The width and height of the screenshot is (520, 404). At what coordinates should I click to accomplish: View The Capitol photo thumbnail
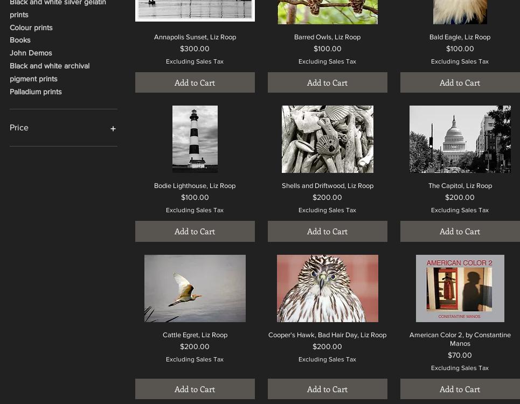[x=460, y=139]
